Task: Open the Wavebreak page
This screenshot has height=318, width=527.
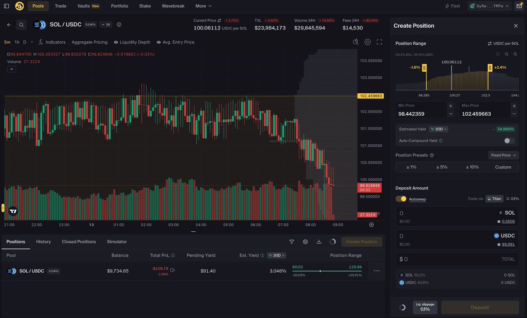Action: 173,6
